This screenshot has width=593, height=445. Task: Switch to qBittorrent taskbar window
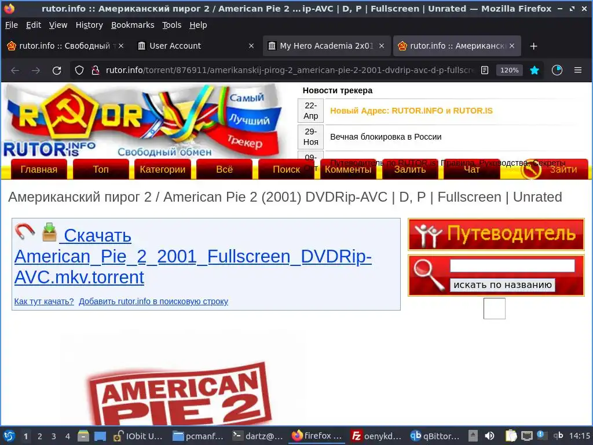click(435, 436)
